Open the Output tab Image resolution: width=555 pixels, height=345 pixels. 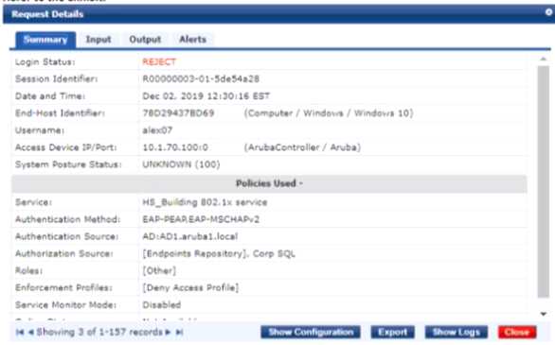[145, 40]
